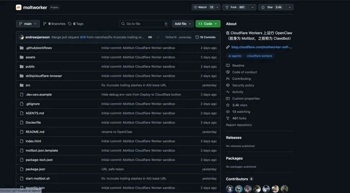Click the moltworker repository name
Screen dimensions: 350x193
click(x=35, y=7)
